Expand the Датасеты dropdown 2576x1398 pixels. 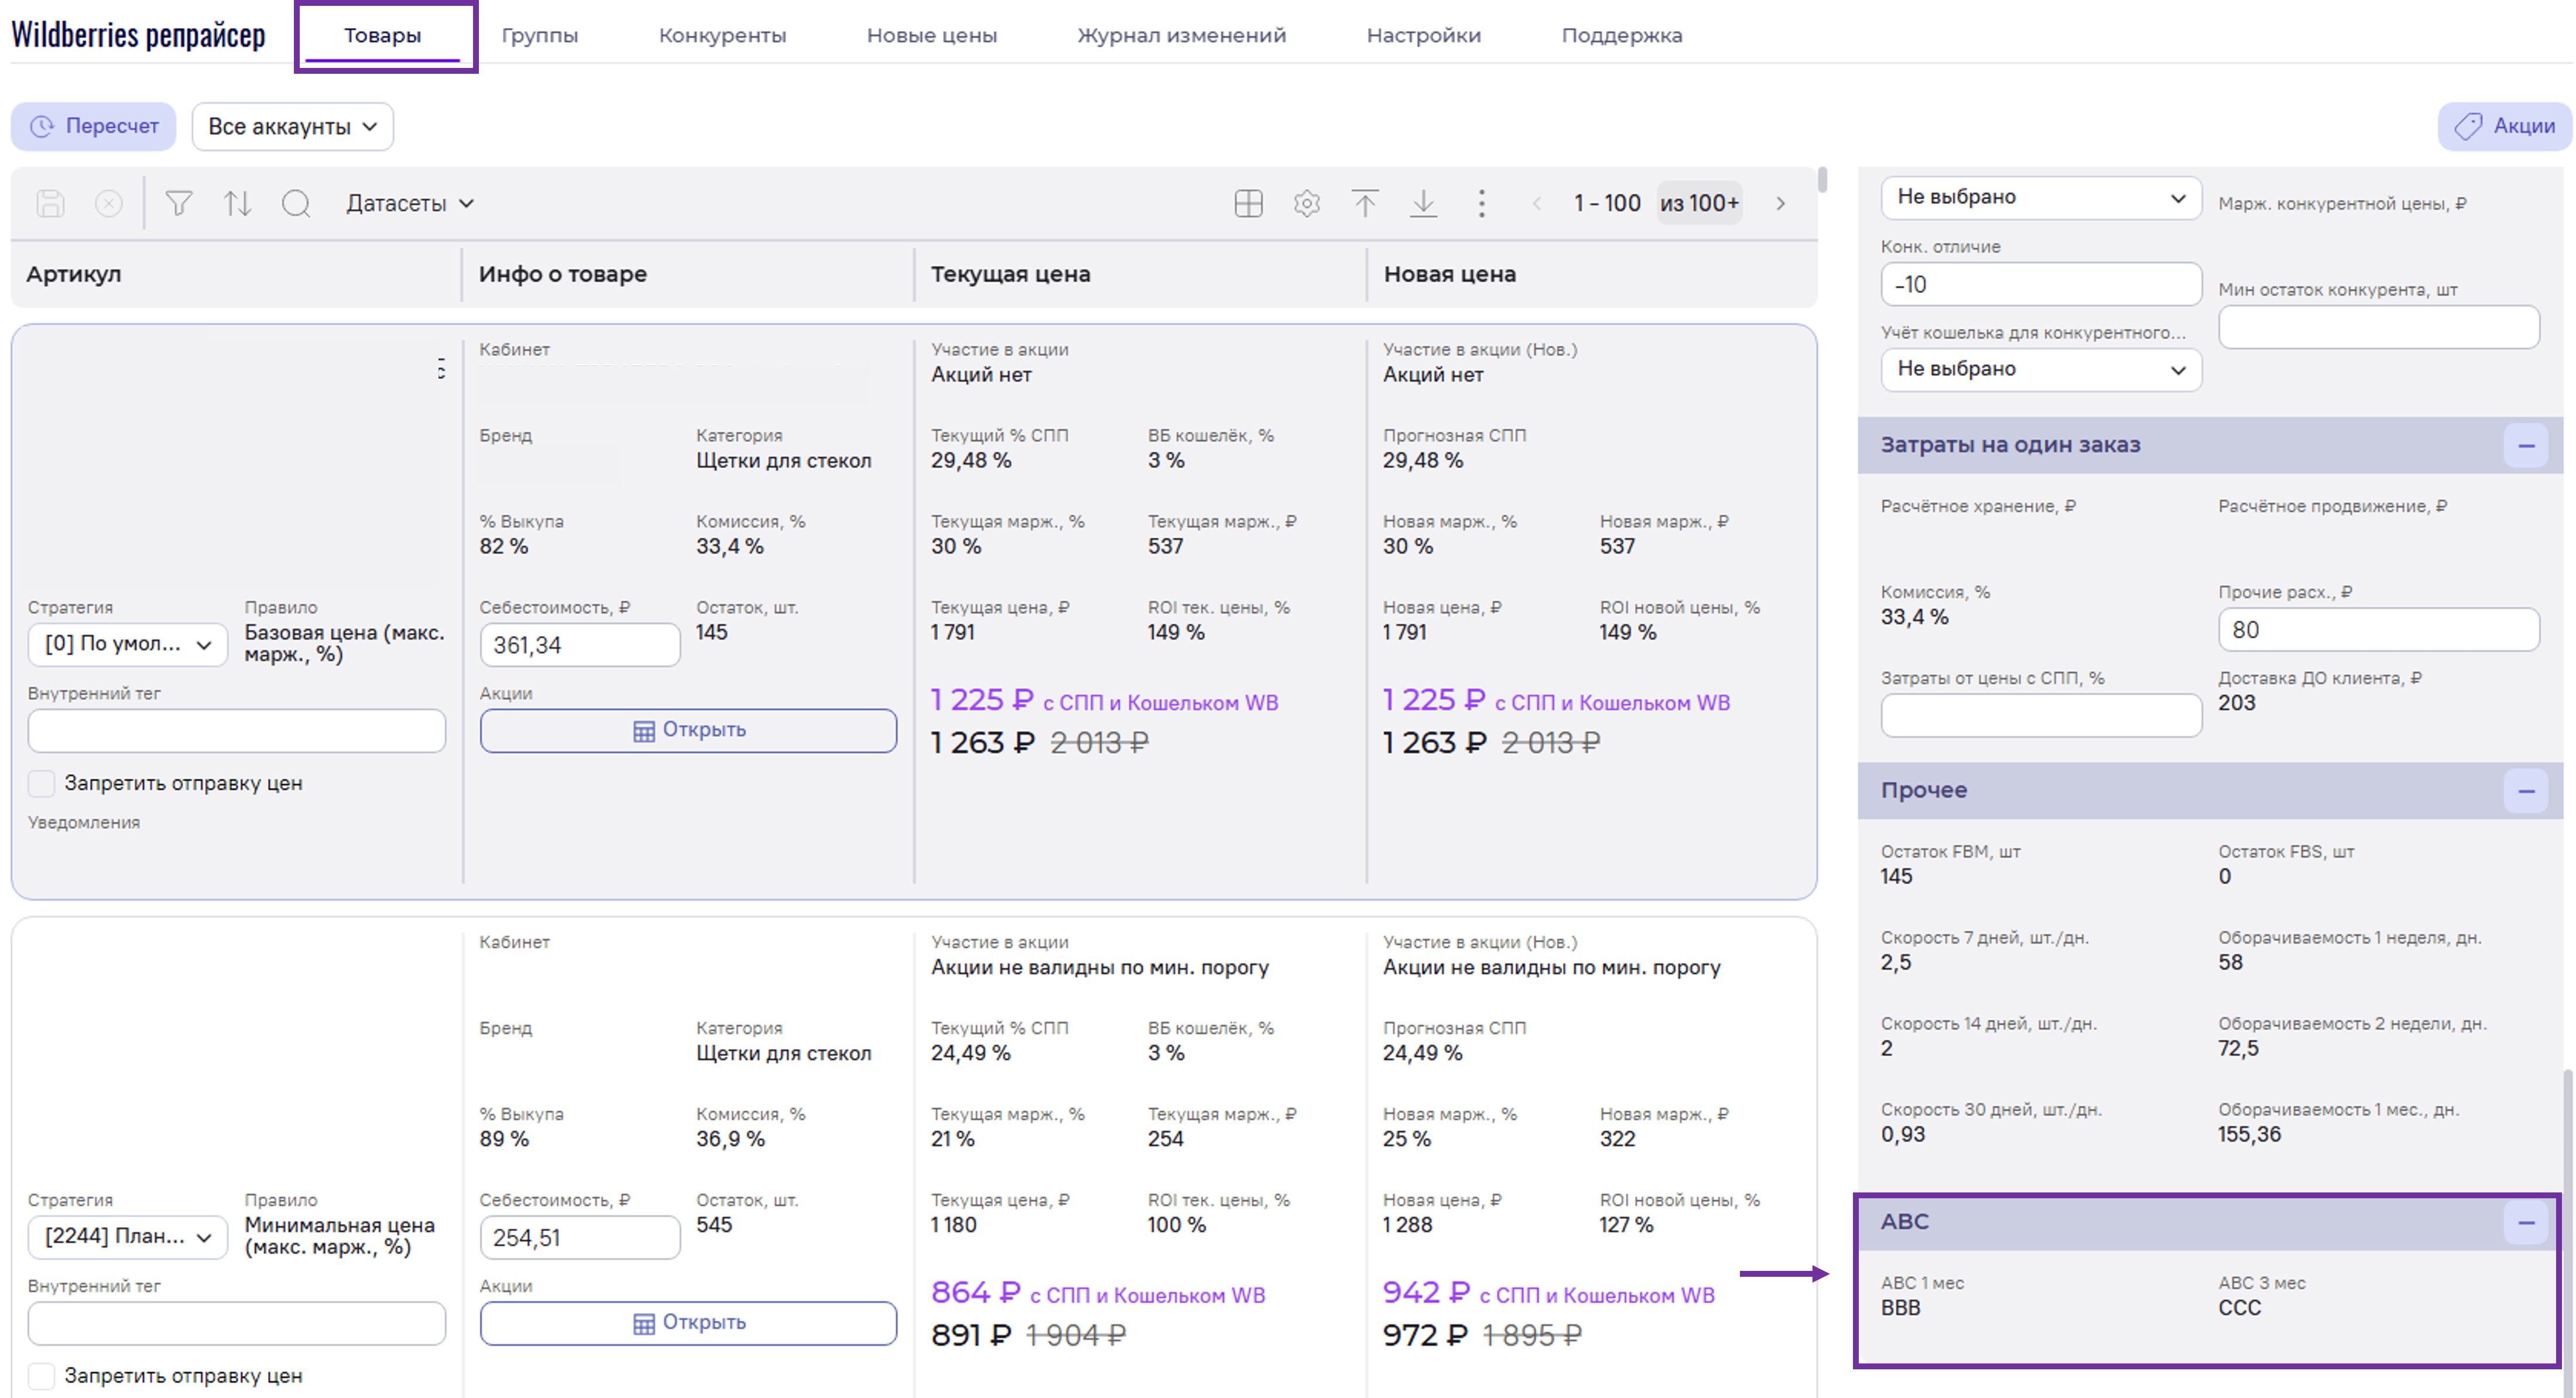[x=410, y=203]
